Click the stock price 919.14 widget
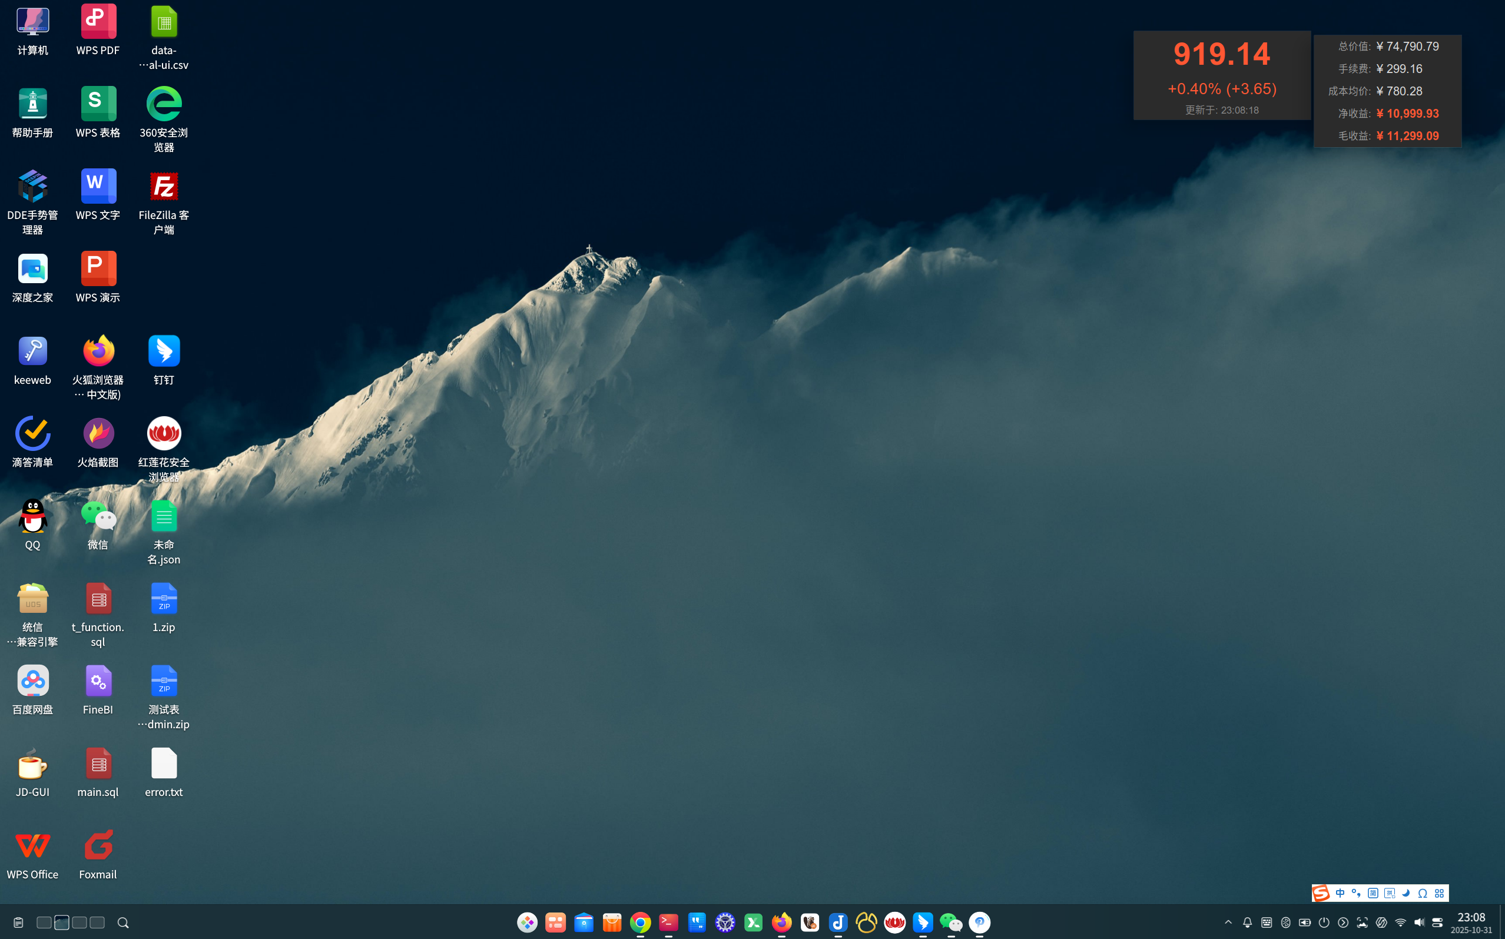Image resolution: width=1505 pixels, height=939 pixels. (x=1221, y=55)
